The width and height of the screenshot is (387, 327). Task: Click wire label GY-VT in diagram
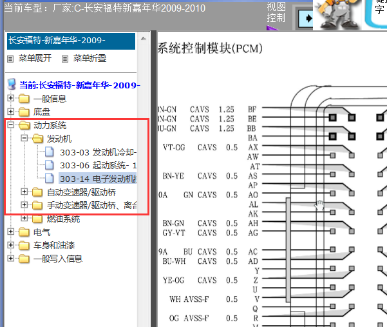click(x=173, y=233)
